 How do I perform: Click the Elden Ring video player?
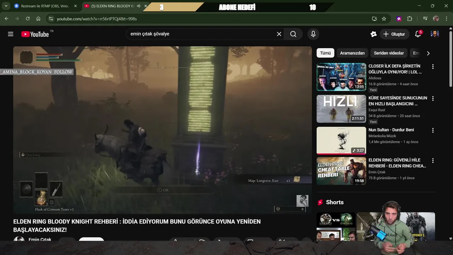162,130
